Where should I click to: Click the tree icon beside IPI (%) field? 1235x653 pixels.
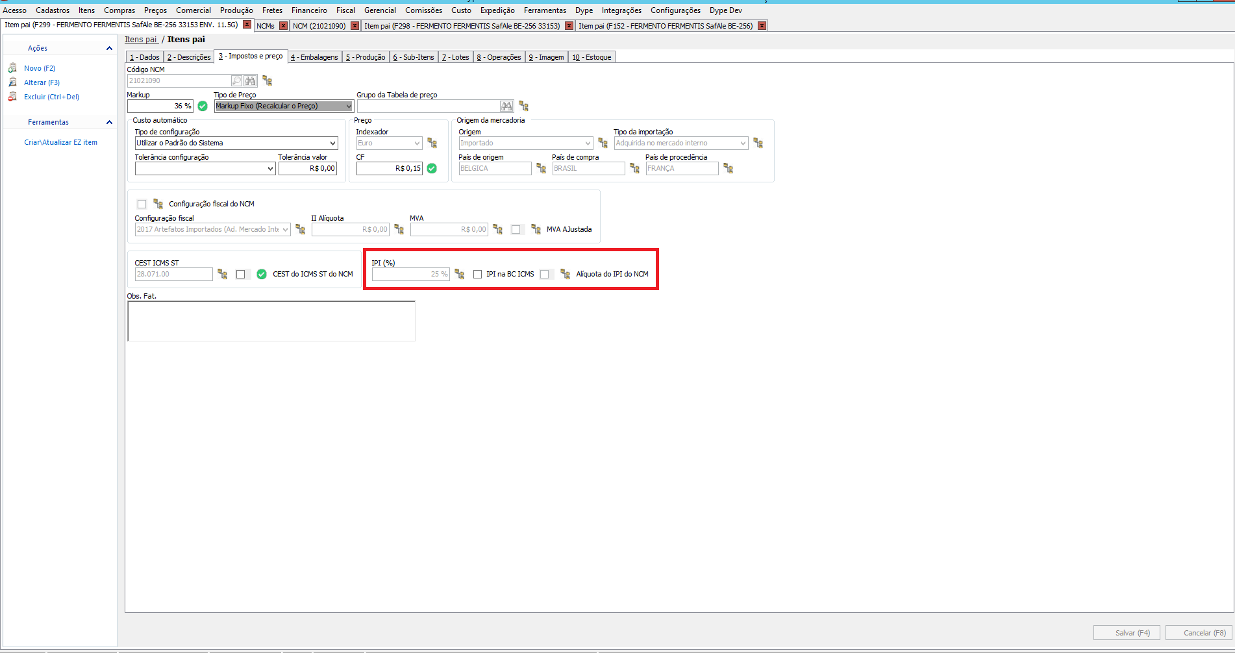tap(459, 275)
